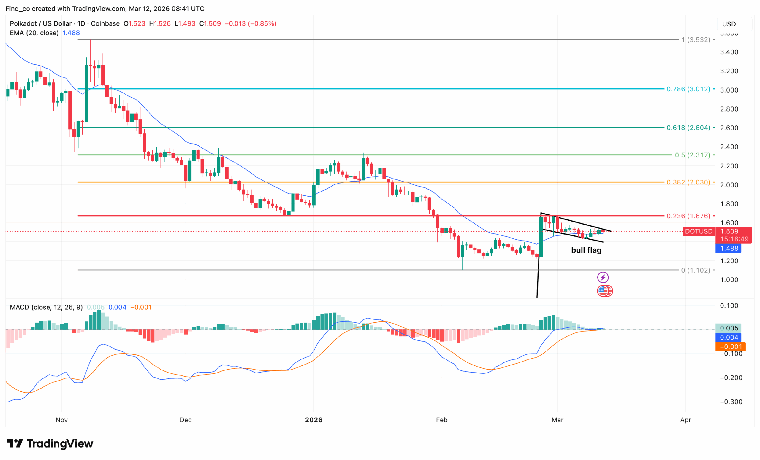Click the Feb time axis label
The image size is (760, 460).
(442, 420)
